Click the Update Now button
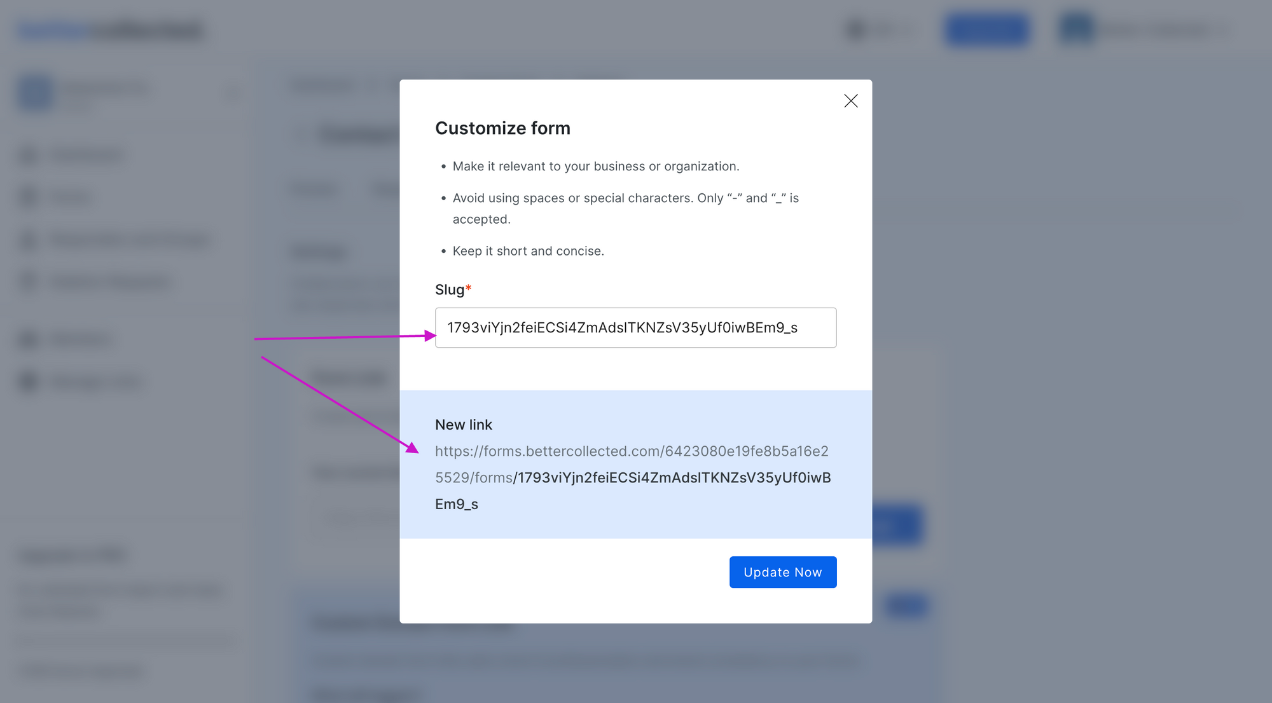 (782, 572)
